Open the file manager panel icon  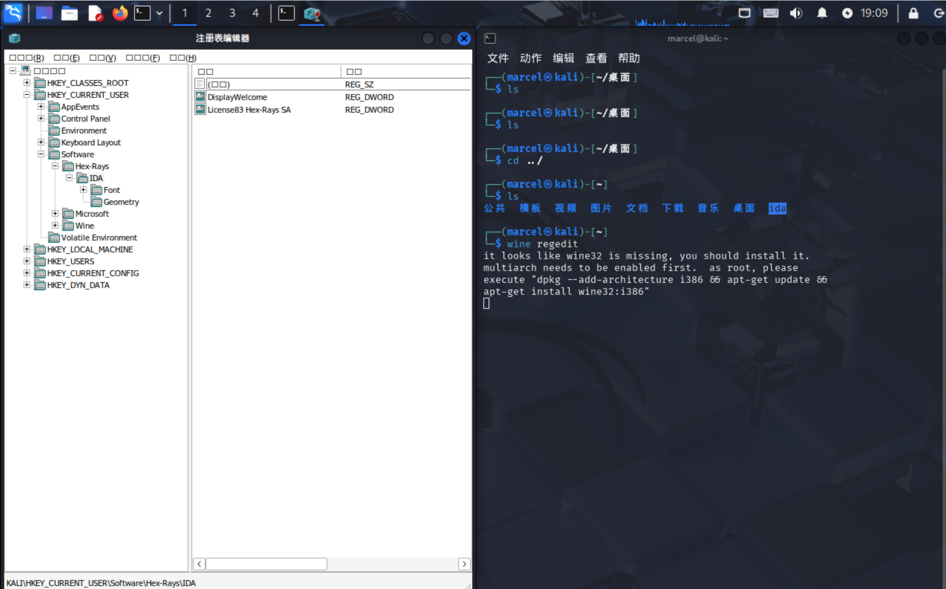(x=69, y=13)
